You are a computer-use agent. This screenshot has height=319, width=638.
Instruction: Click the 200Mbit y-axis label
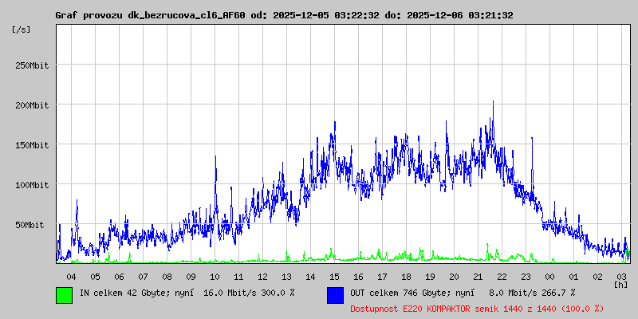click(32, 105)
